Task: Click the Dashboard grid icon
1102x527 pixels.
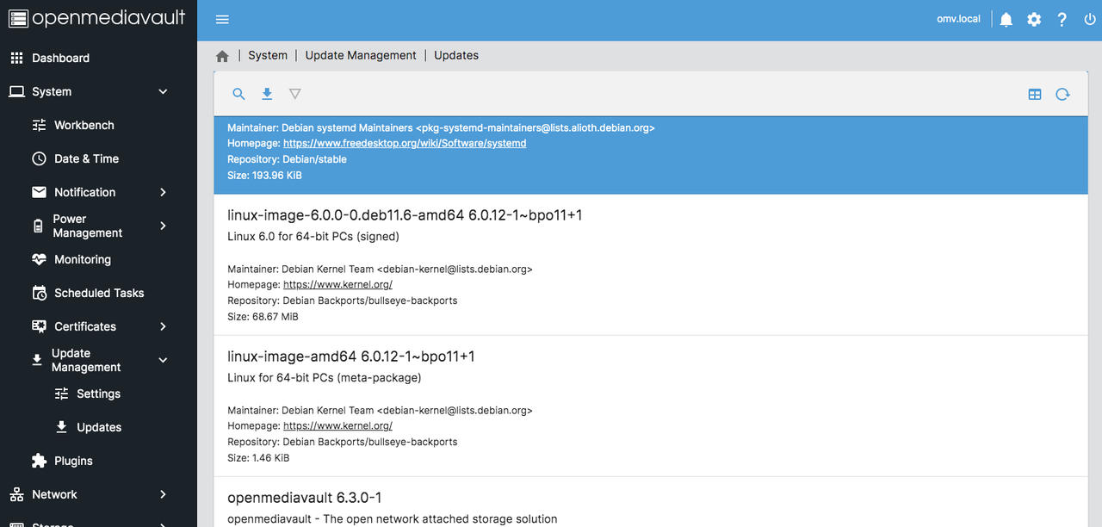Action: 16,58
